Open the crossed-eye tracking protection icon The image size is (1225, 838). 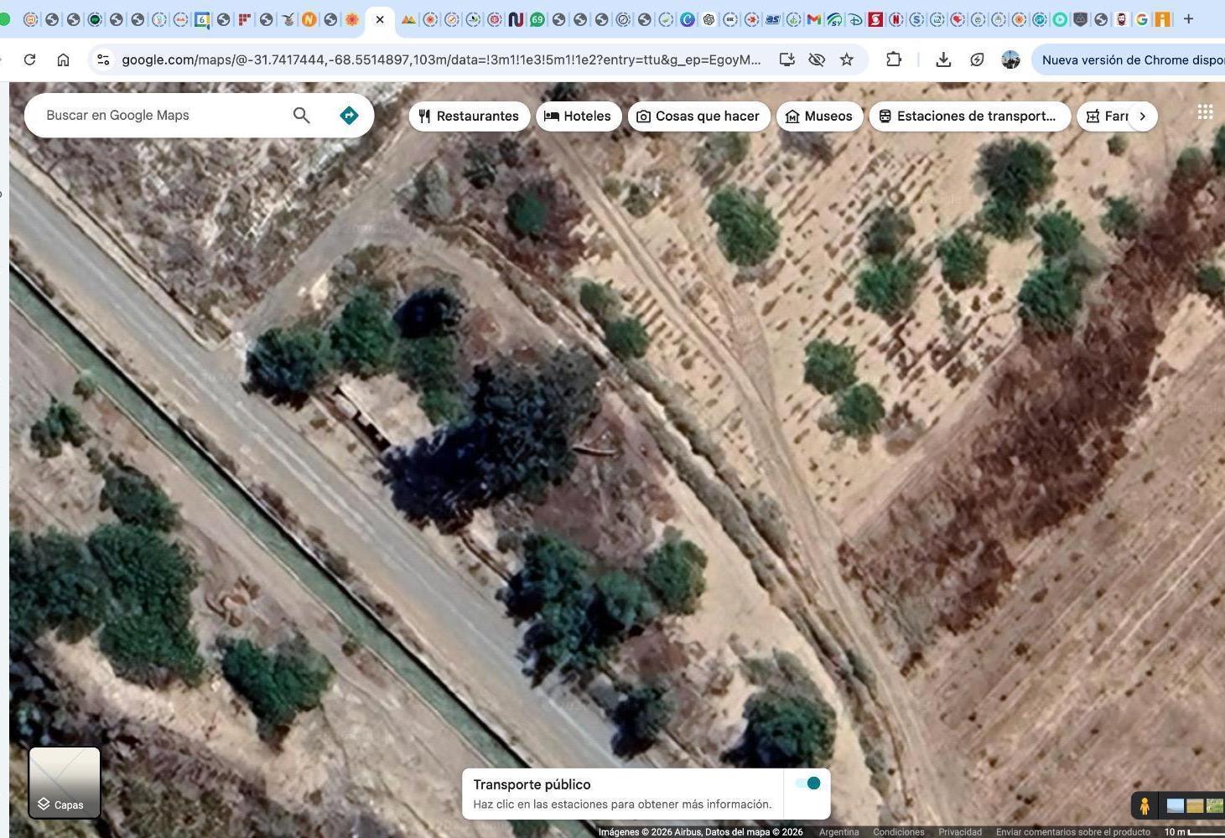click(x=817, y=59)
